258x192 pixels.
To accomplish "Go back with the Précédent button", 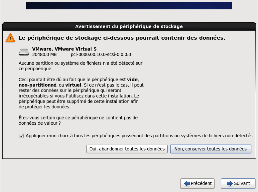I will tap(197, 183).
